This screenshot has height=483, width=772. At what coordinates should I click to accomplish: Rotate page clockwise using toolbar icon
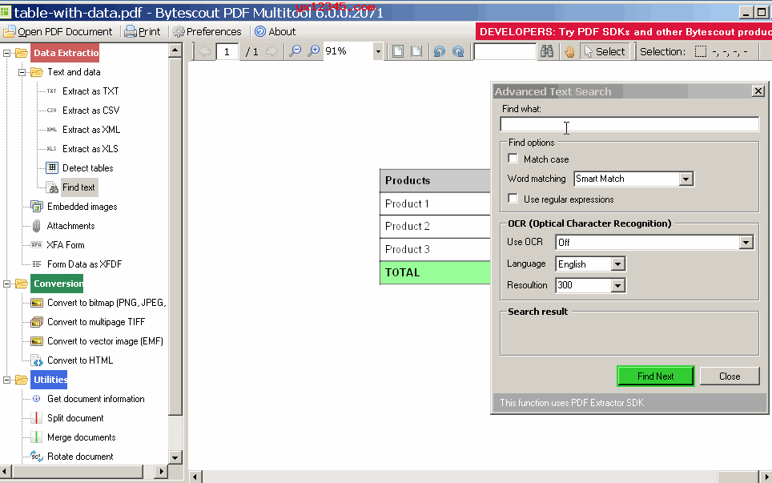tap(457, 51)
